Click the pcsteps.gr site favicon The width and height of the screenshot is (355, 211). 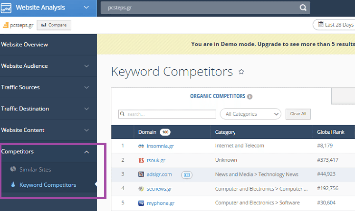point(5,25)
